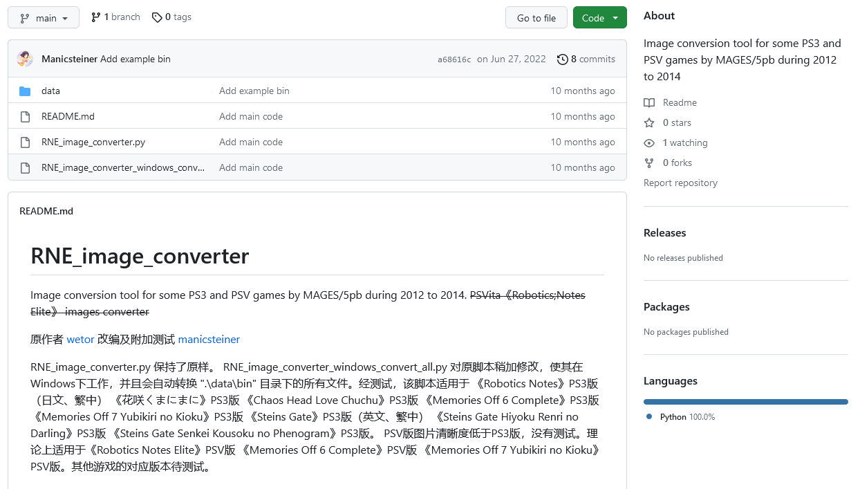
Task: Click the Readme book icon in About
Action: click(x=649, y=102)
